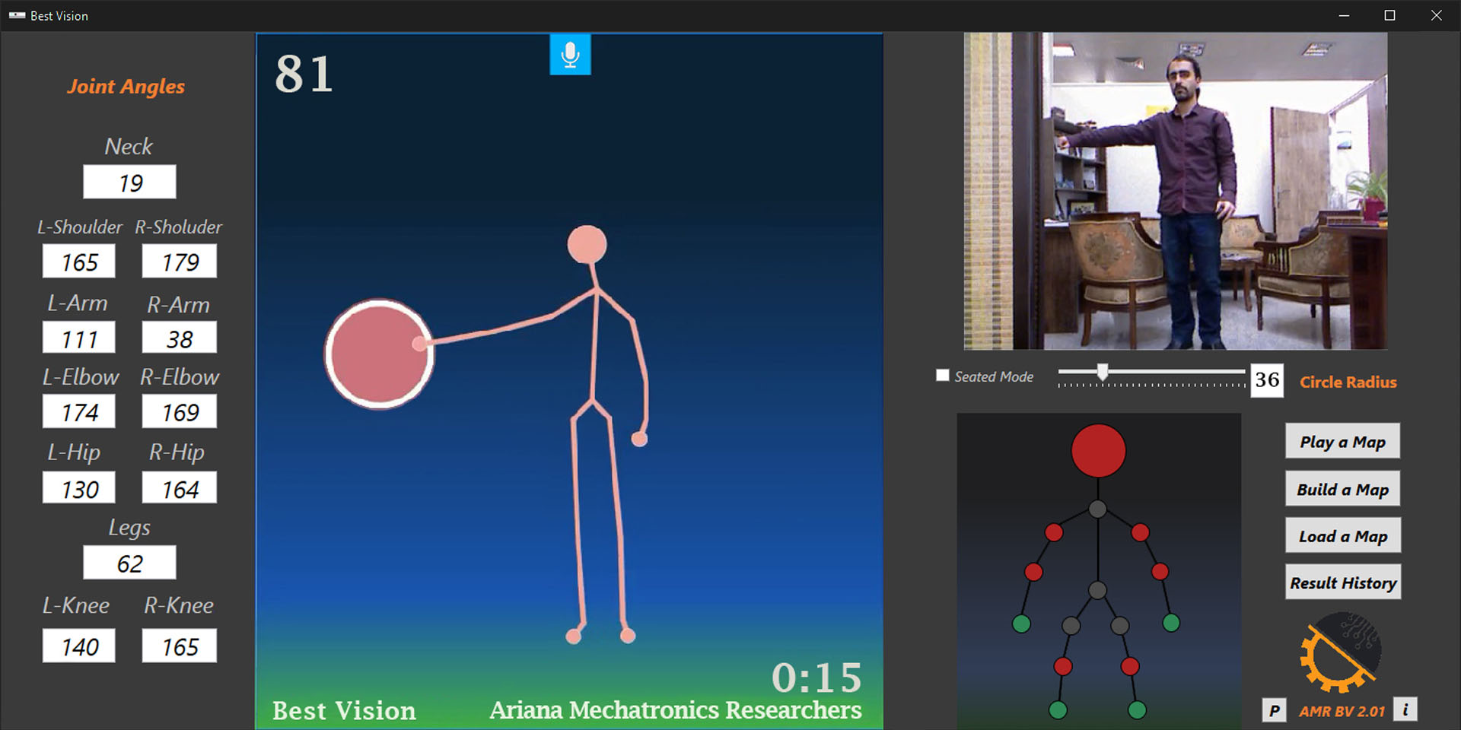Select the L-Shoulder angle value box
The height and width of the screenshot is (730, 1461).
[x=79, y=262]
